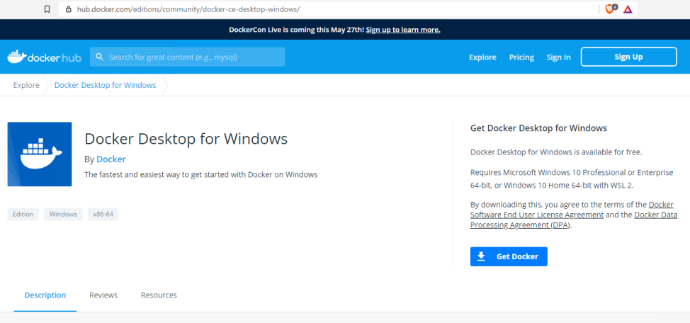Image resolution: width=690 pixels, height=323 pixels.
Task: Open the Docker publisher link
Action: point(111,159)
